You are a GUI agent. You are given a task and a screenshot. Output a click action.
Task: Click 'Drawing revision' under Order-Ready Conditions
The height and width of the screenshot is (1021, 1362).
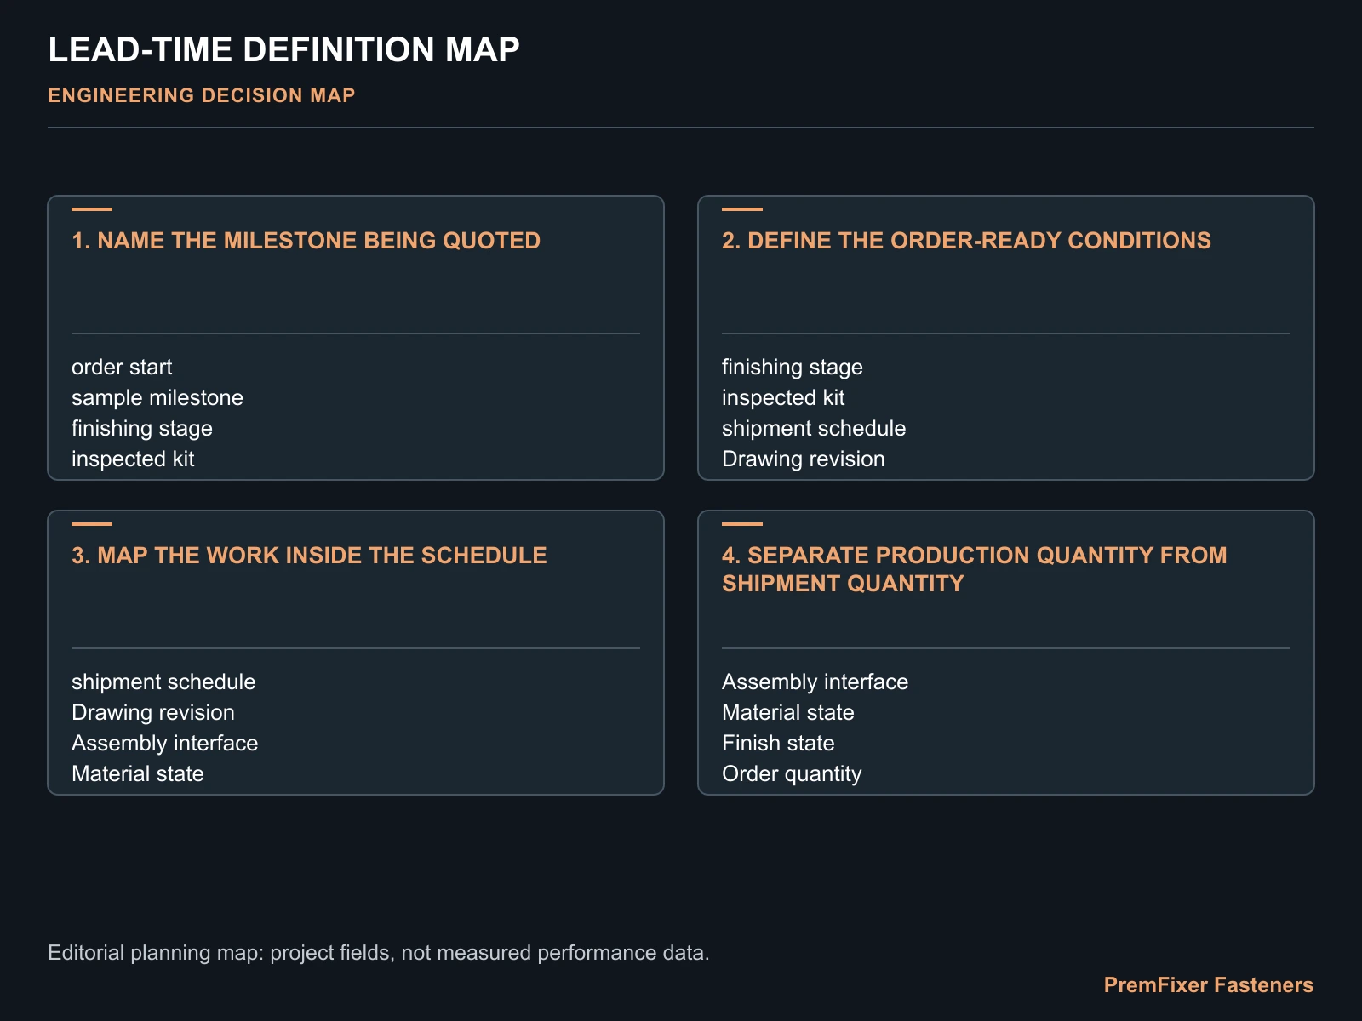pos(804,459)
